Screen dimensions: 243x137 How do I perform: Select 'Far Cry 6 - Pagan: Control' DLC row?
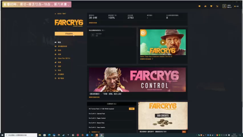pyautogui.click(x=111, y=118)
